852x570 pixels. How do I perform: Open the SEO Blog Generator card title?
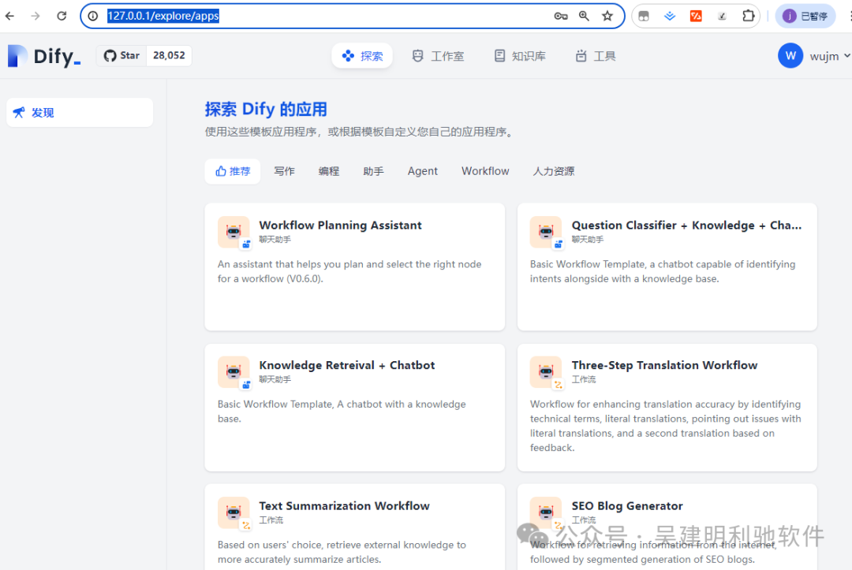coord(627,506)
